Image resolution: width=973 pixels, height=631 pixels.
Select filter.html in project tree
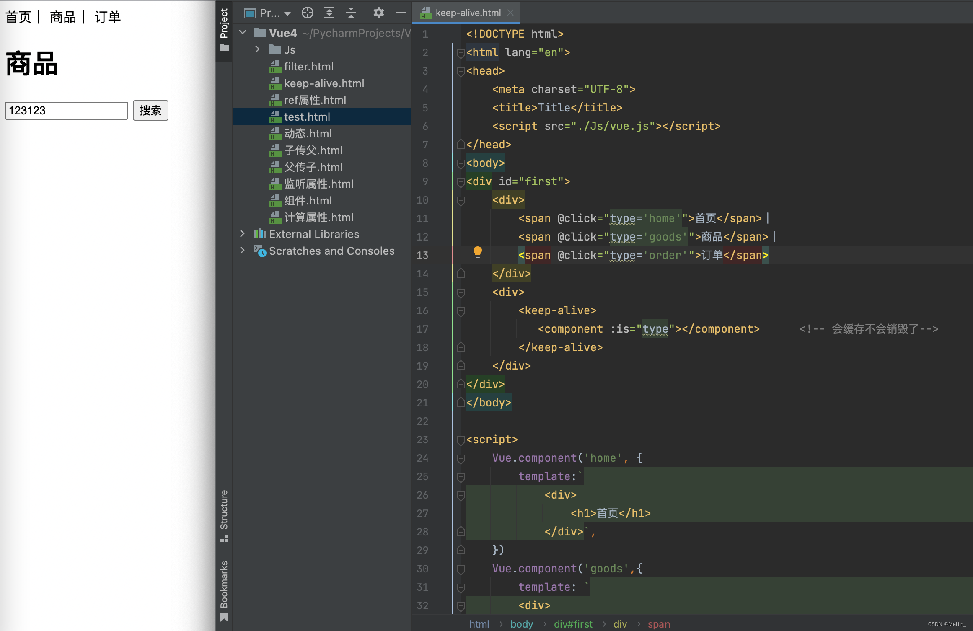tap(308, 67)
